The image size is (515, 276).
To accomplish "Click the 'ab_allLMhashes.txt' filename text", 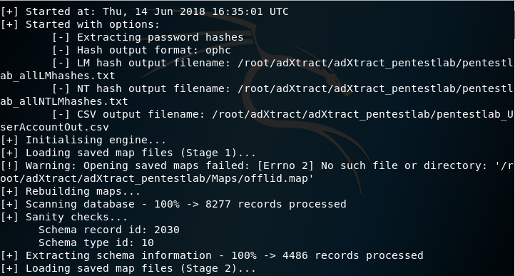I will tap(58, 76).
